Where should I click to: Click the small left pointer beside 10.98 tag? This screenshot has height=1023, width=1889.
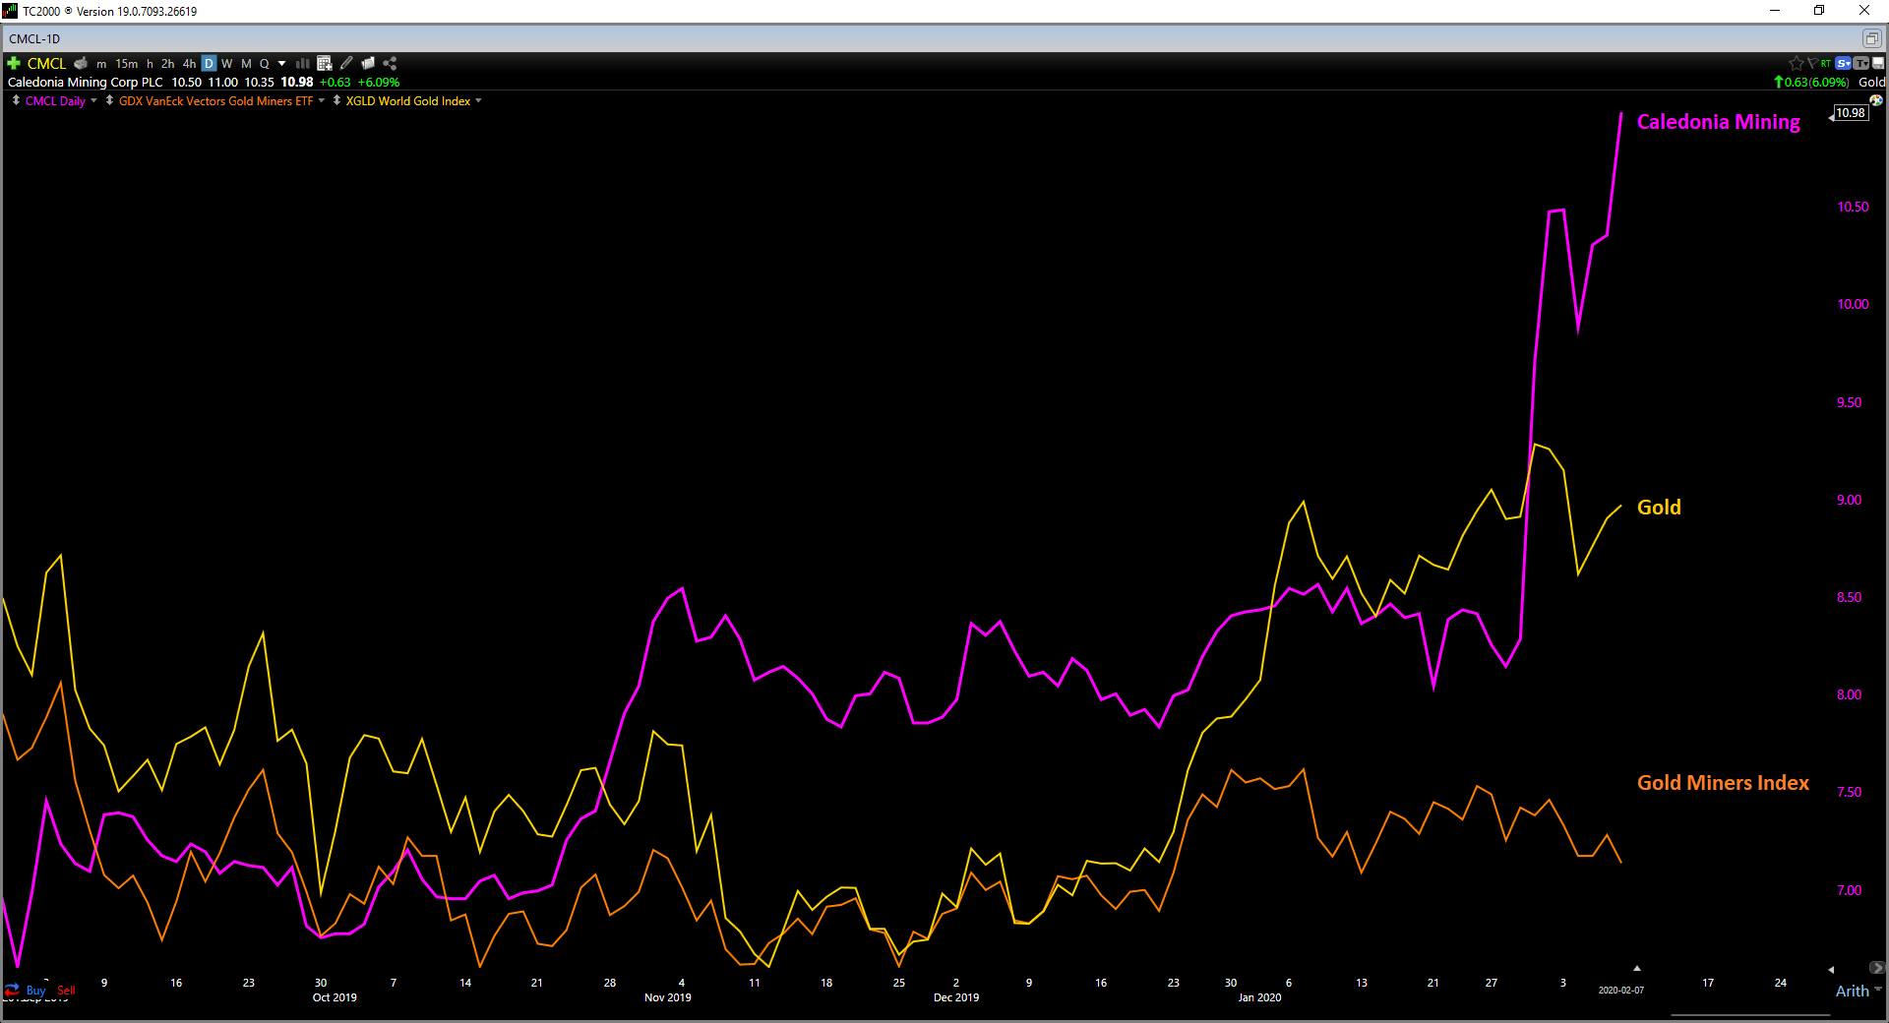coord(1831,116)
